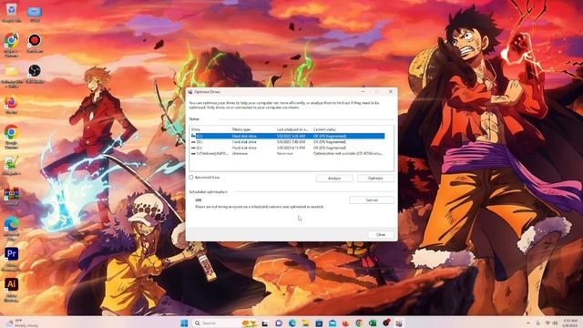
Task: Click the Drive column header
Action: 210,129
